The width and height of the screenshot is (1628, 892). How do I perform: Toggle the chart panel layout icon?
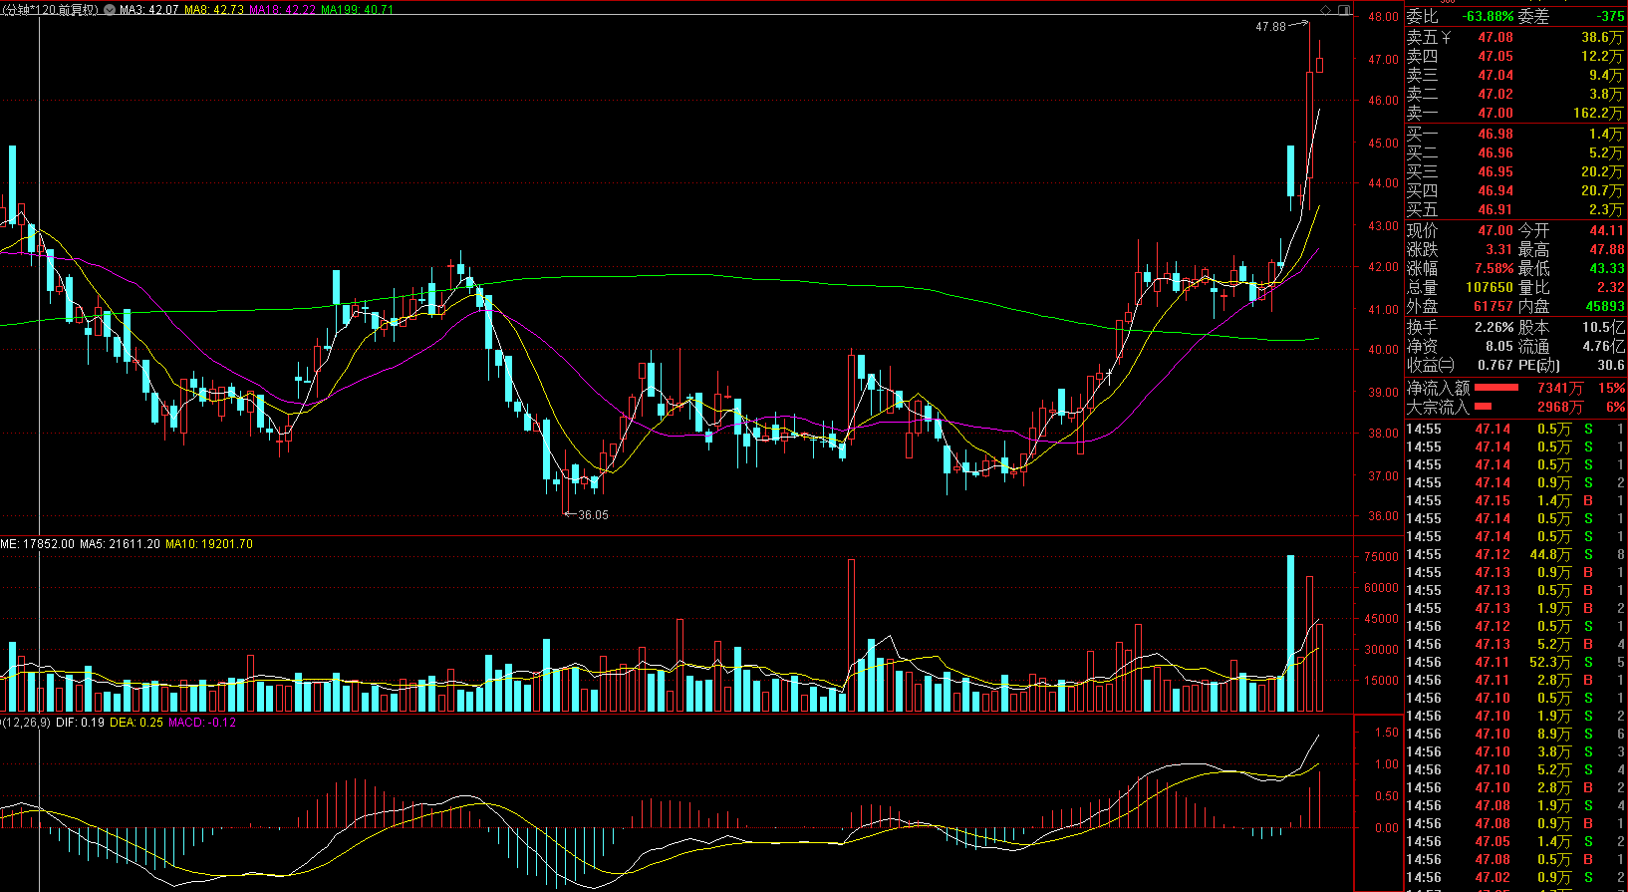(x=1344, y=10)
